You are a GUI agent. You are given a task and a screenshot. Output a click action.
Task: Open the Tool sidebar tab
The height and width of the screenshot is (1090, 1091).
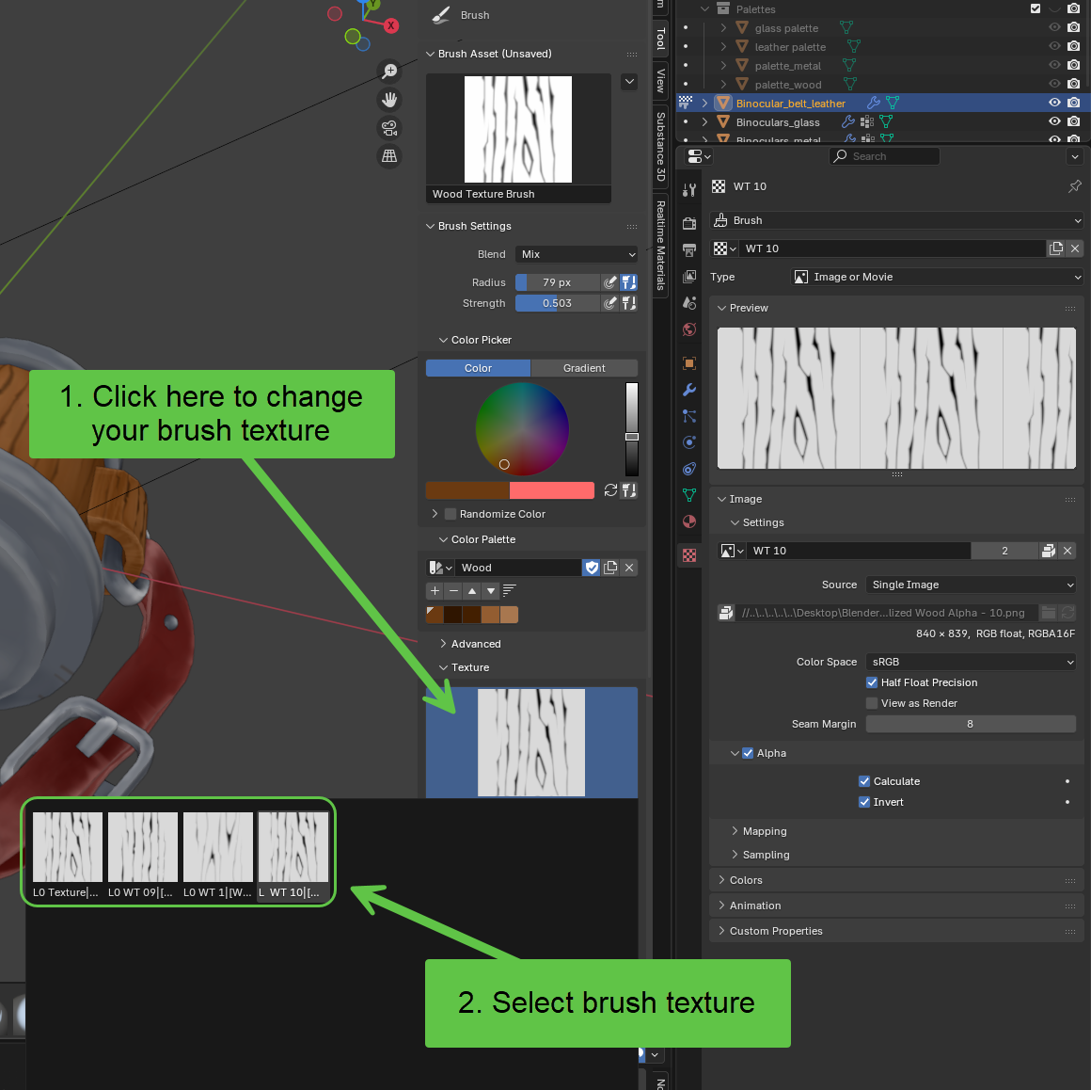coord(660,39)
